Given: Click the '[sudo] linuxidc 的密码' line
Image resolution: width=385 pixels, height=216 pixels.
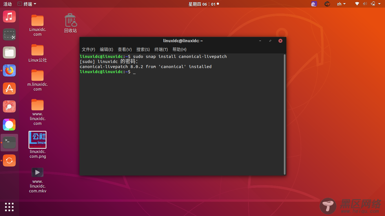Looking at the screenshot, I should point(109,62).
